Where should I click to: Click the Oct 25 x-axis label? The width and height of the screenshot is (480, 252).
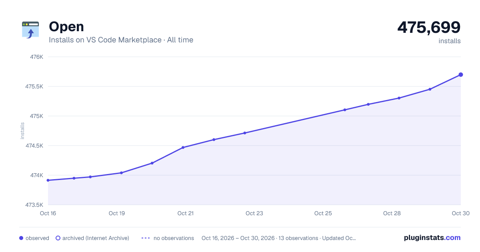coord(323,213)
